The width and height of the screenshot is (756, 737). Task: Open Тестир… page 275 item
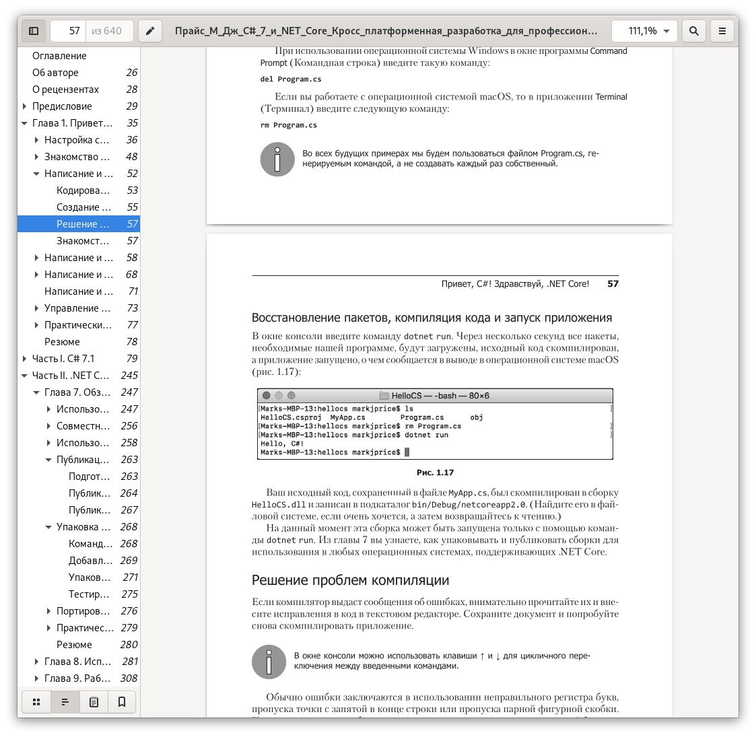click(79, 594)
